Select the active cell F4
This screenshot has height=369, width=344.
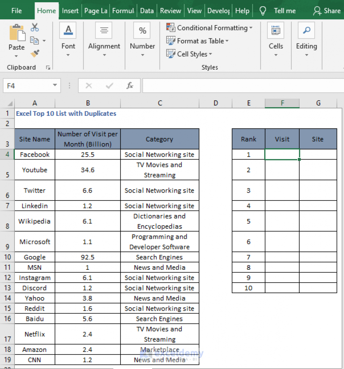(282, 154)
